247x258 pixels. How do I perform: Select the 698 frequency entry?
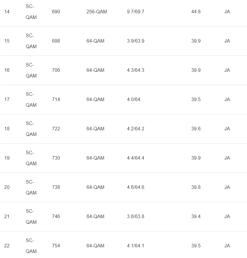56,41
